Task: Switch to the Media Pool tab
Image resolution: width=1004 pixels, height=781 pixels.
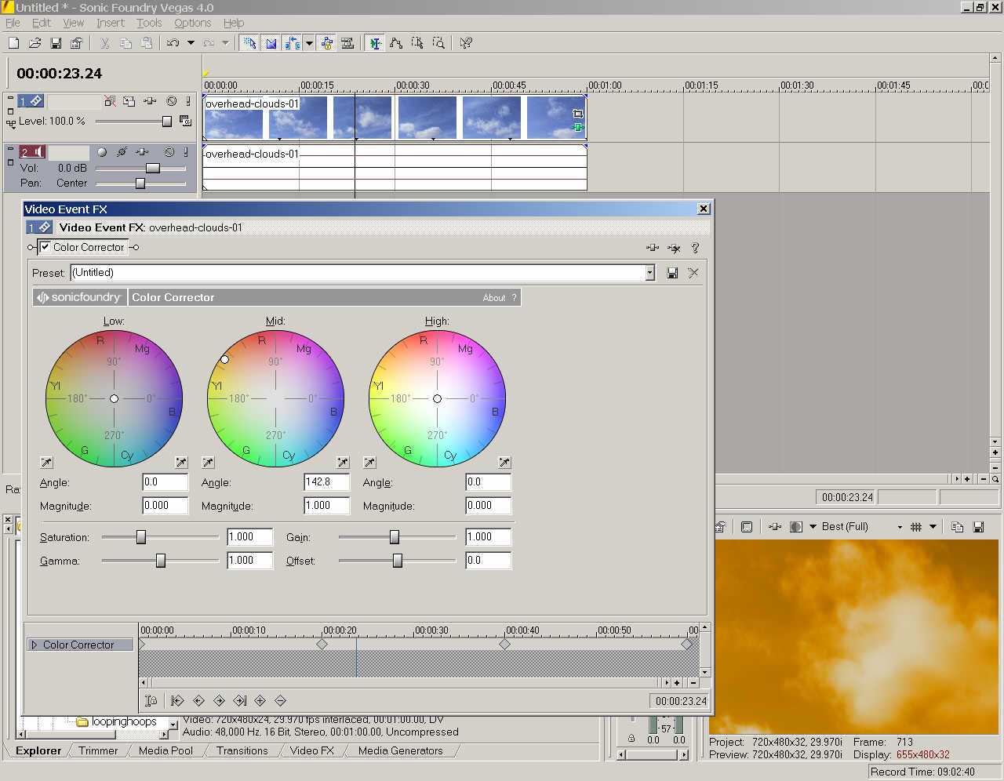Action: pyautogui.click(x=166, y=750)
